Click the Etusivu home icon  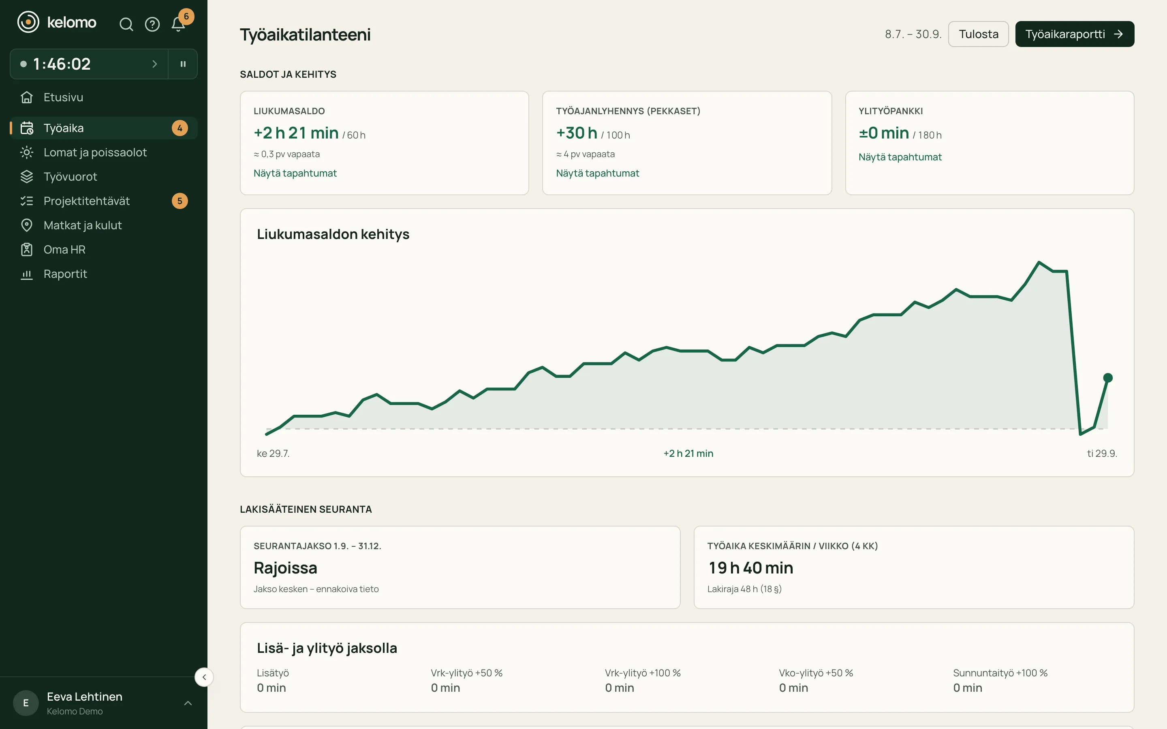click(27, 97)
